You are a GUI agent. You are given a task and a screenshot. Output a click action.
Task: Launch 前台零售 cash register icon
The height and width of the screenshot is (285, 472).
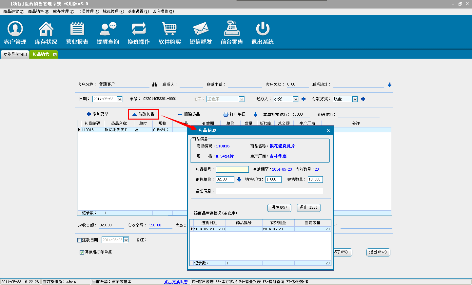[232, 33]
